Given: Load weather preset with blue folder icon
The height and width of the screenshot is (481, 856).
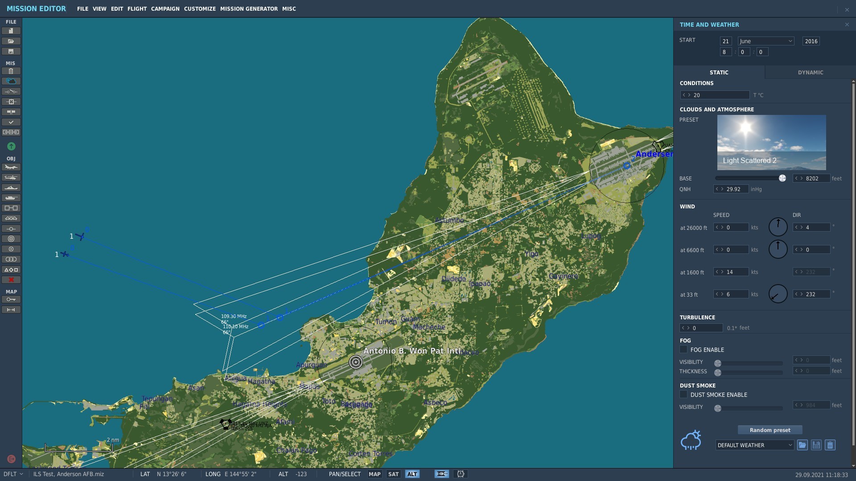Looking at the screenshot, I should tap(802, 445).
